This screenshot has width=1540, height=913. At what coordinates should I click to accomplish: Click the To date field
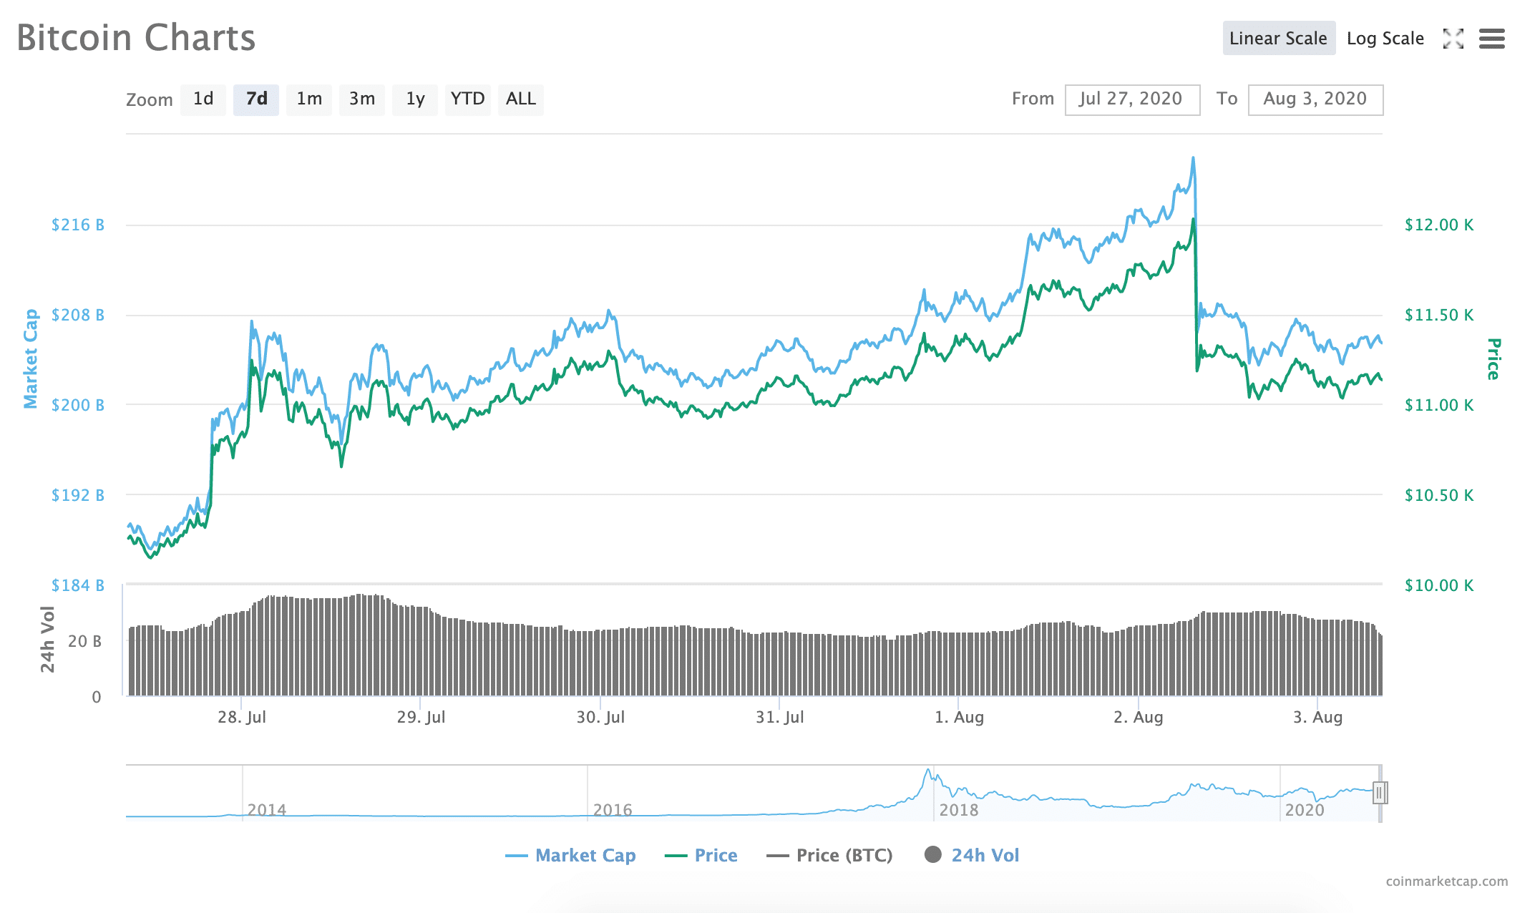click(x=1315, y=99)
